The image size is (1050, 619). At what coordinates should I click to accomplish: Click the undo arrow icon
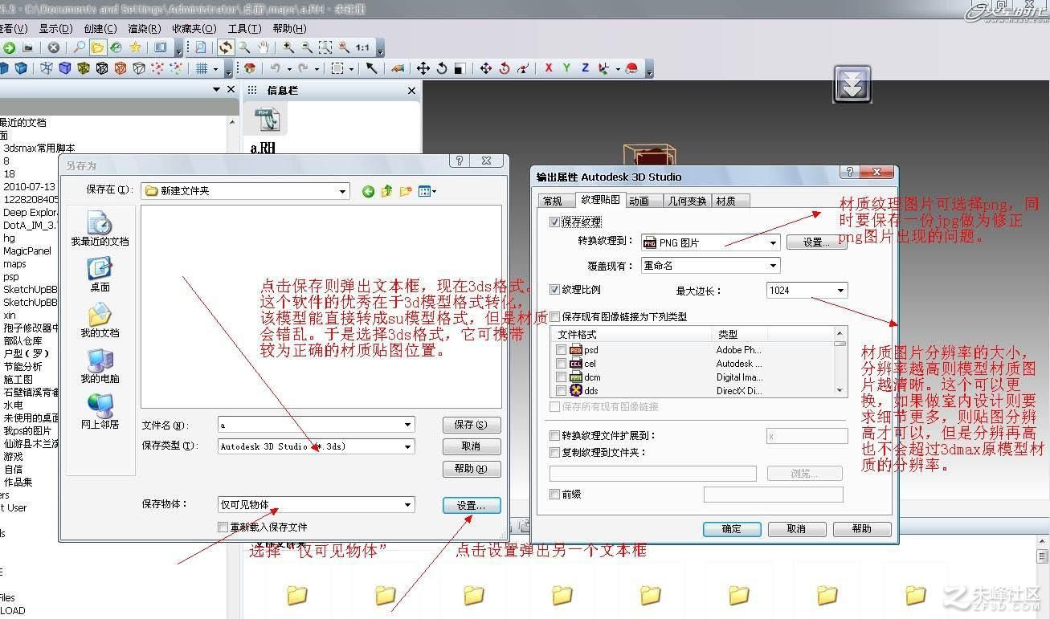tap(276, 69)
